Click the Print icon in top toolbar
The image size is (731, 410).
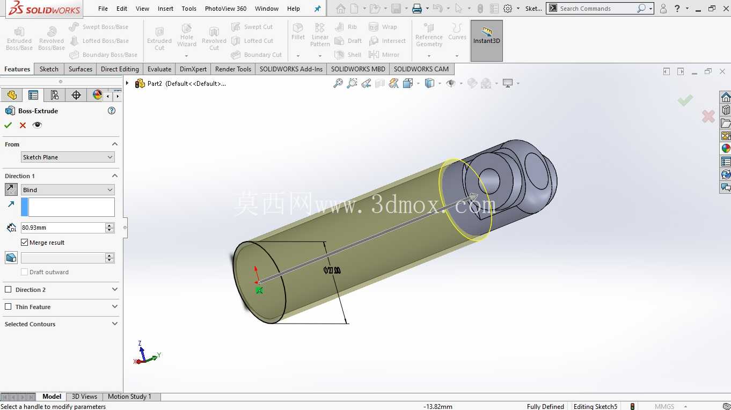click(x=417, y=9)
